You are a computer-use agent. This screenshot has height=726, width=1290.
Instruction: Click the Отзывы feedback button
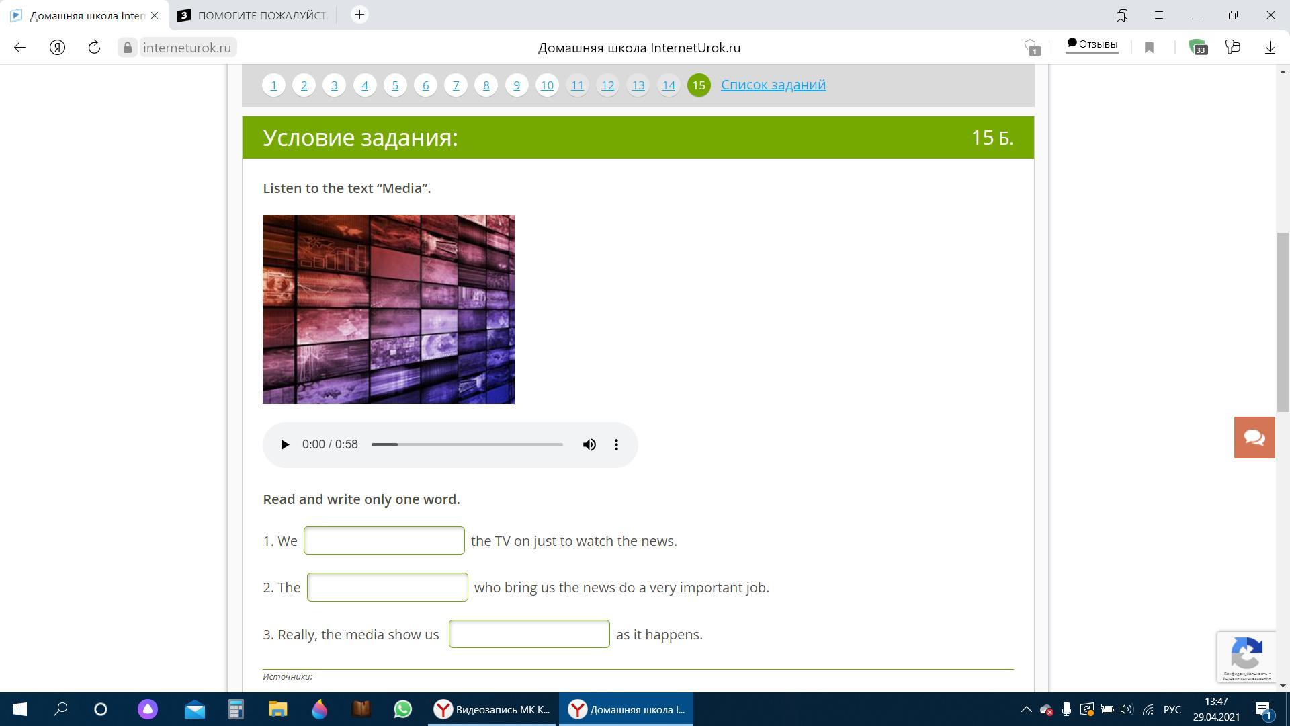(1092, 45)
